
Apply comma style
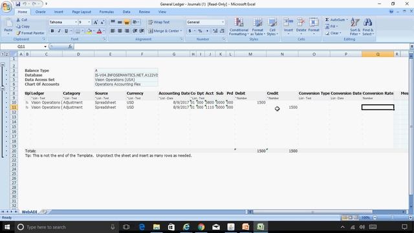pyautogui.click(x=207, y=31)
